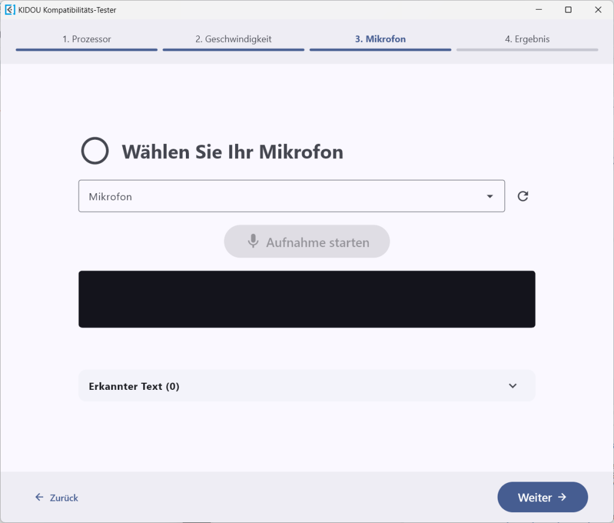Click the heading Wählen Sie Ihr Mikrofon

pyautogui.click(x=233, y=152)
